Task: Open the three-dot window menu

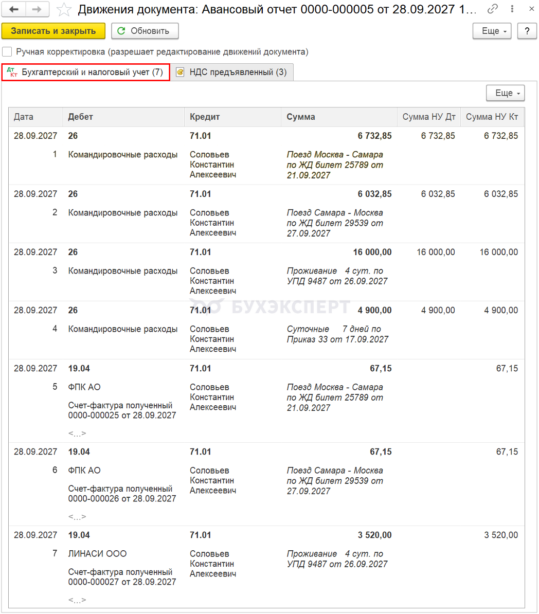Action: click(512, 9)
